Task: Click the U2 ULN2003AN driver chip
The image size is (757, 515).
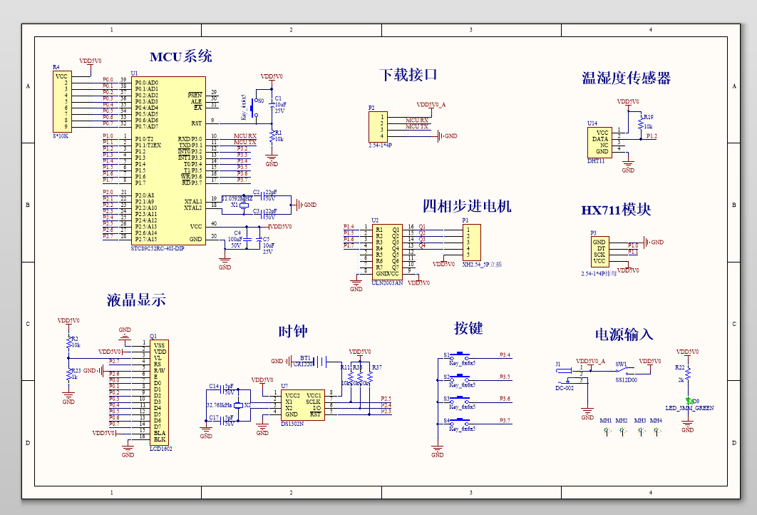Action: (387, 251)
